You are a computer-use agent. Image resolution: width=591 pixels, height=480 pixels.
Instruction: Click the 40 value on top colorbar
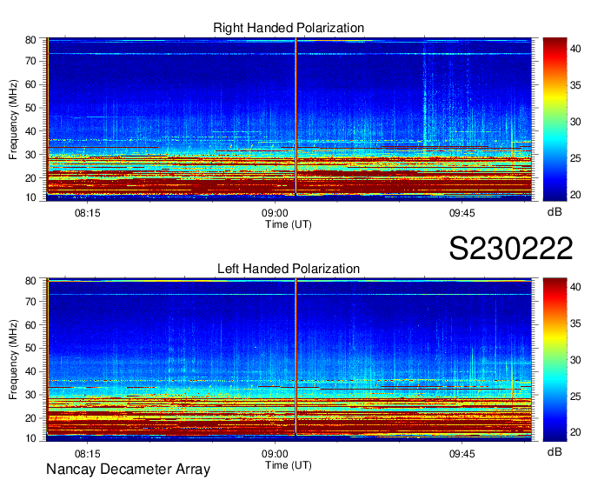575,49
